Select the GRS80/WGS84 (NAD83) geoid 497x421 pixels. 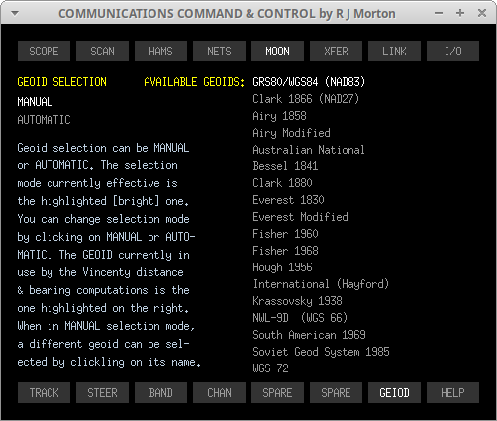[x=309, y=82]
